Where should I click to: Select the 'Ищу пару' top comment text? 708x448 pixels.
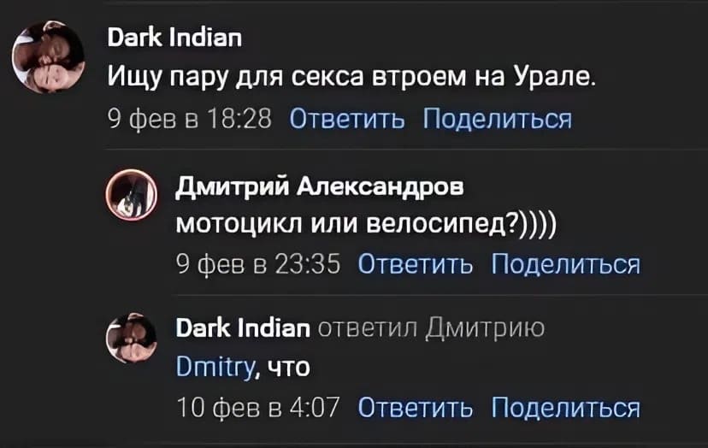[x=351, y=77]
